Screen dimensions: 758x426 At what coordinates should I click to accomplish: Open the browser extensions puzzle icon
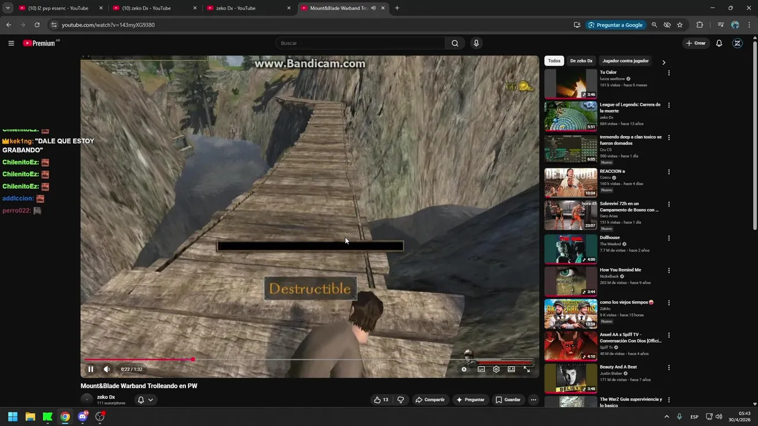point(699,25)
